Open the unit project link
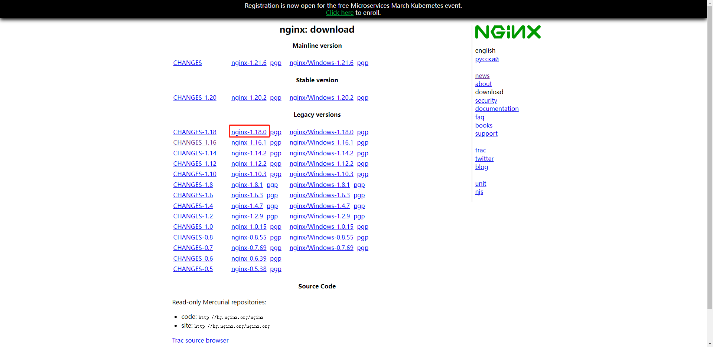713x347 pixels. tap(481, 184)
